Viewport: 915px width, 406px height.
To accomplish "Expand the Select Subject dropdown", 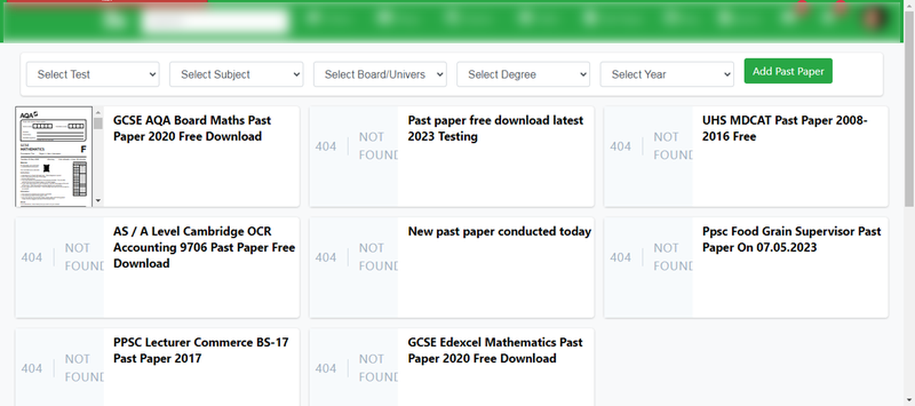I will click(x=236, y=74).
